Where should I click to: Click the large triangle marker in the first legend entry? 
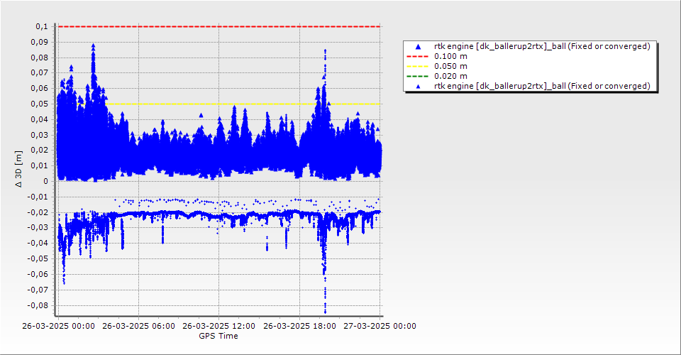click(418, 46)
